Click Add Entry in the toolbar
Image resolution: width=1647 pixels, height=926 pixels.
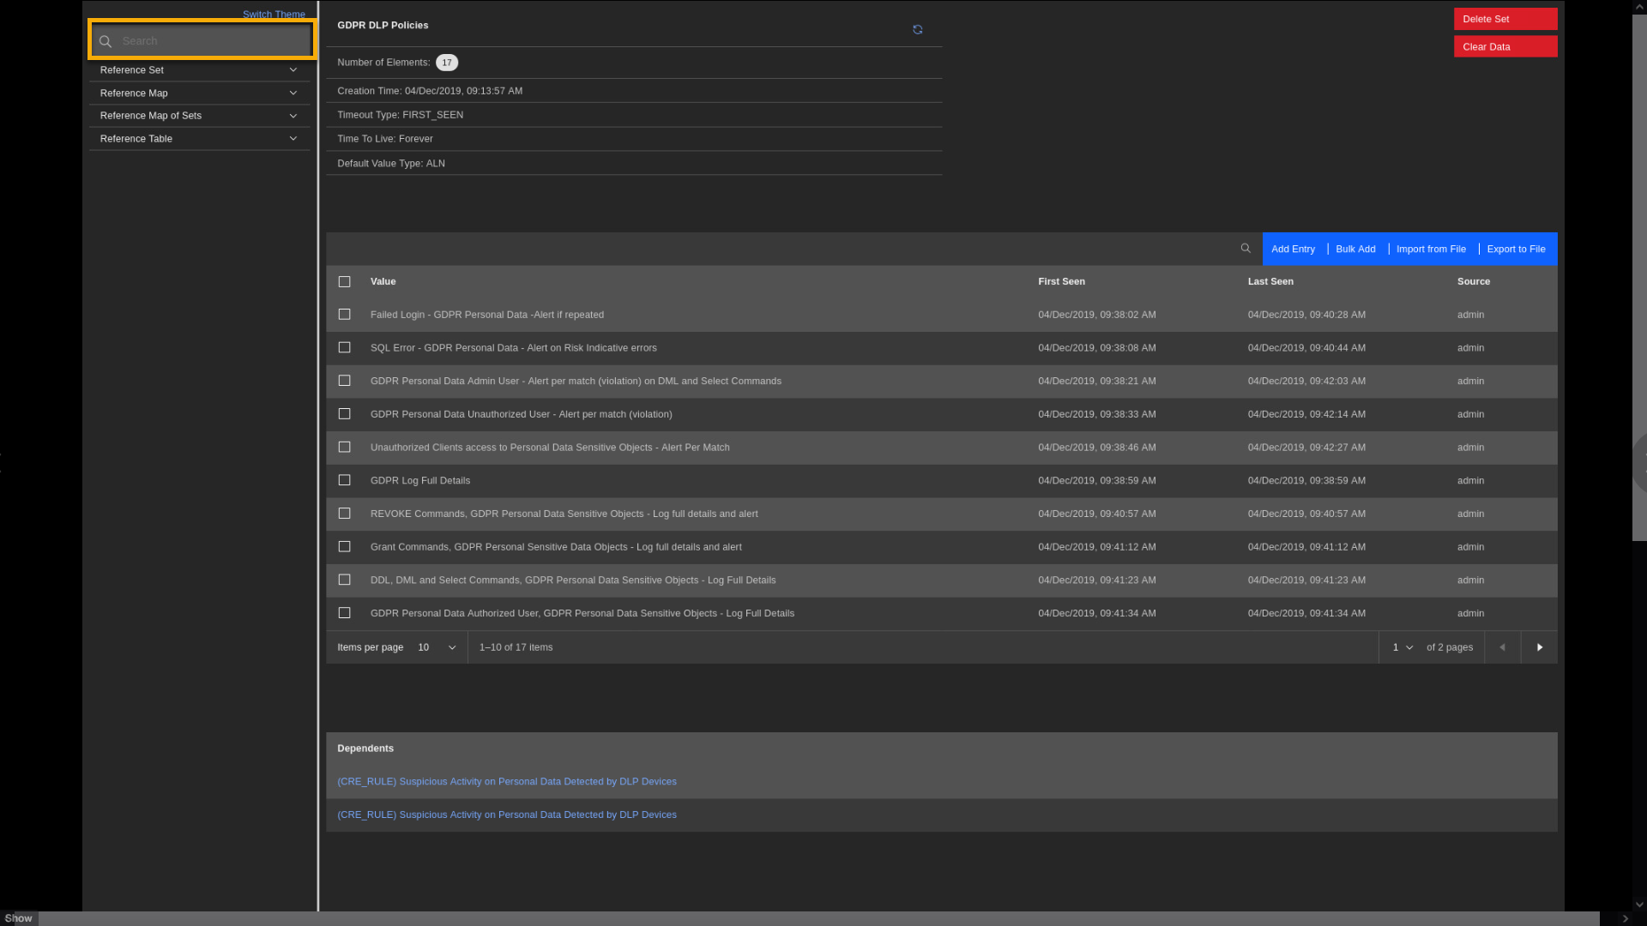[1293, 249]
